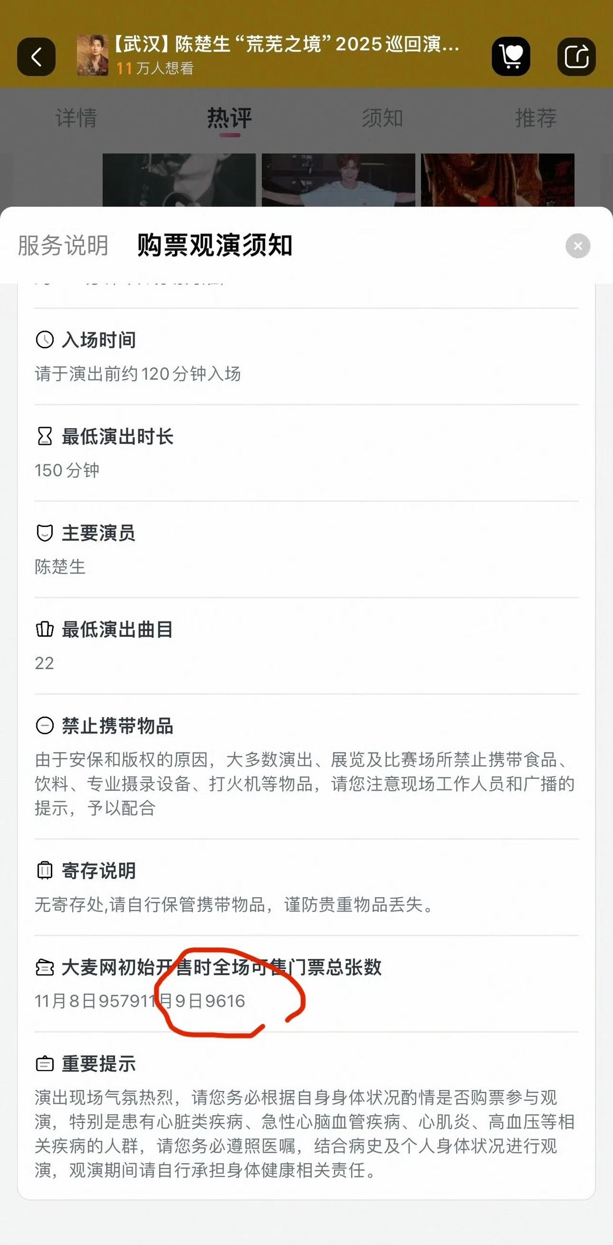Switch to the 服务说明 tab
Viewport: 613px width, 1245px height.
(63, 246)
